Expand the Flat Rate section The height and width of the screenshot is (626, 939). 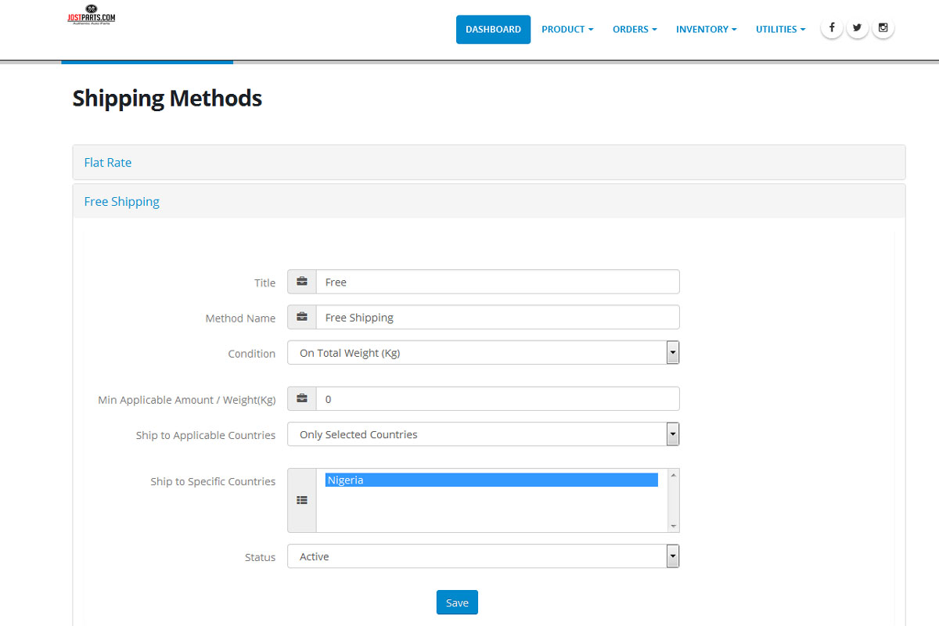[x=108, y=163]
